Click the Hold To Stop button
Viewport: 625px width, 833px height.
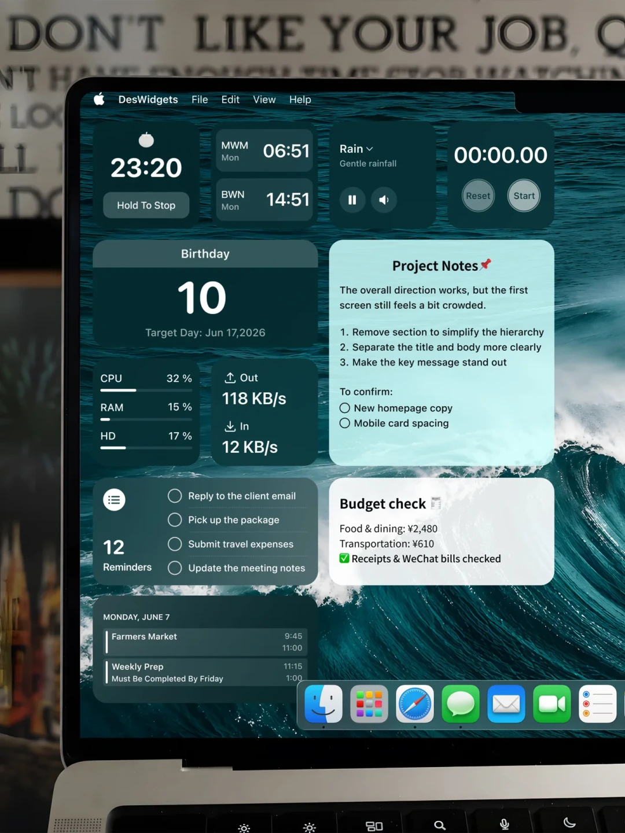(x=146, y=205)
